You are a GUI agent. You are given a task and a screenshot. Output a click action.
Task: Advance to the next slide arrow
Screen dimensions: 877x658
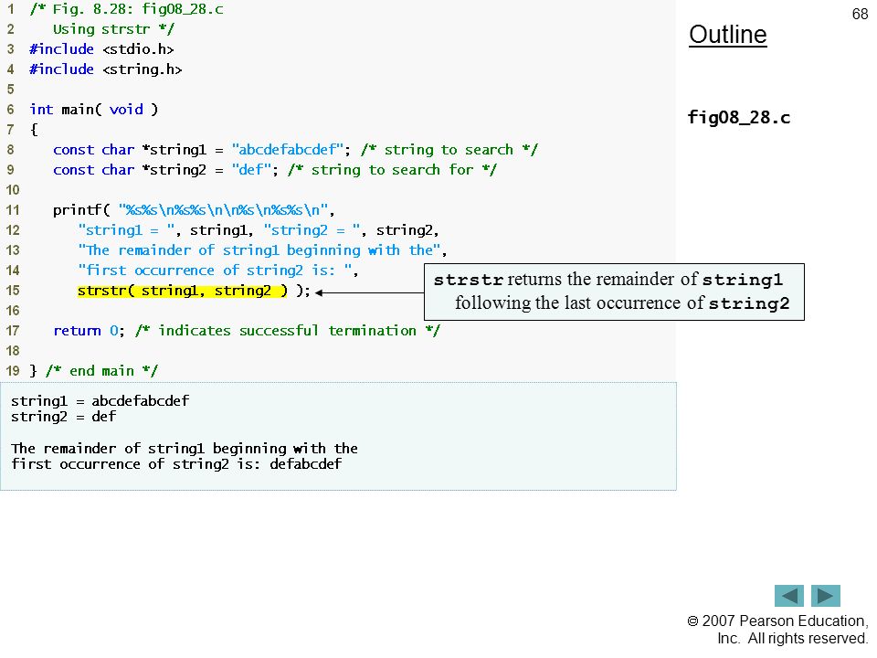826,595
